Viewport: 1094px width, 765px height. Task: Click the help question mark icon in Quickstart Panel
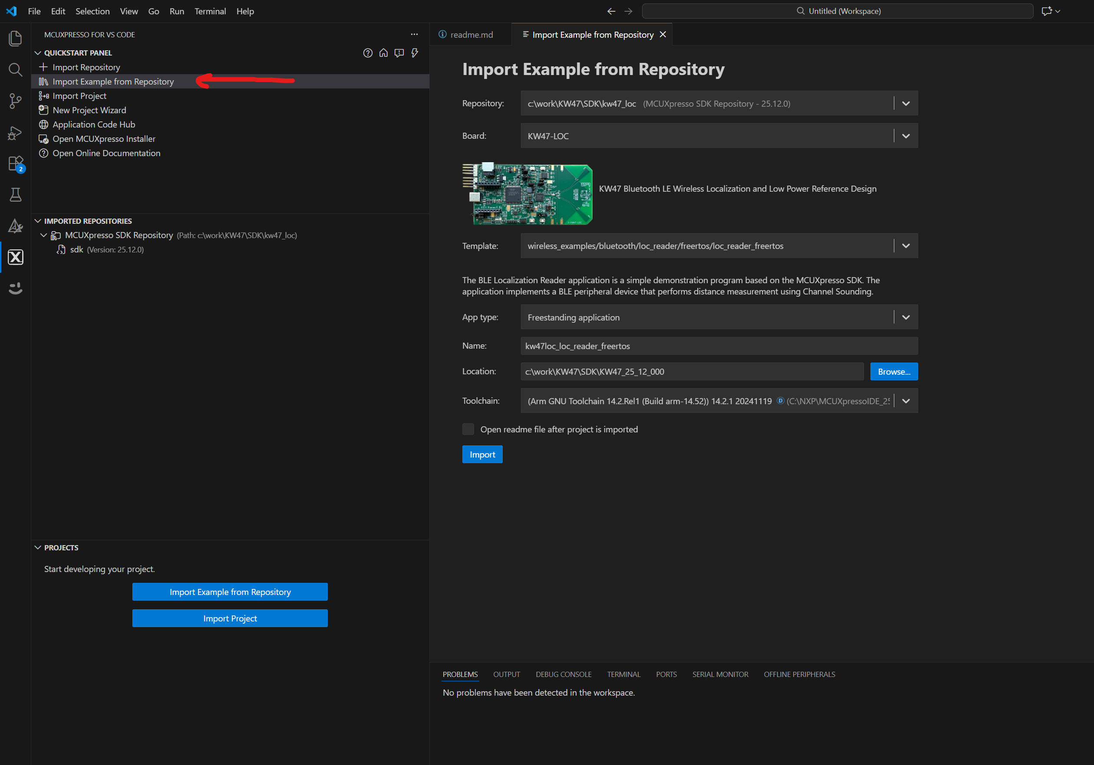point(367,53)
